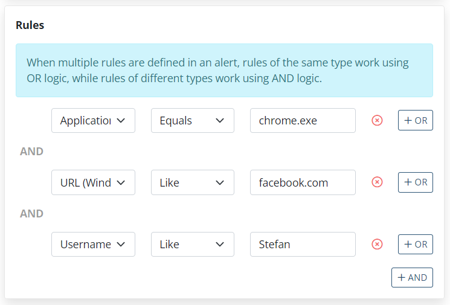
Task: Click the Rules section heading
Action: click(x=30, y=25)
